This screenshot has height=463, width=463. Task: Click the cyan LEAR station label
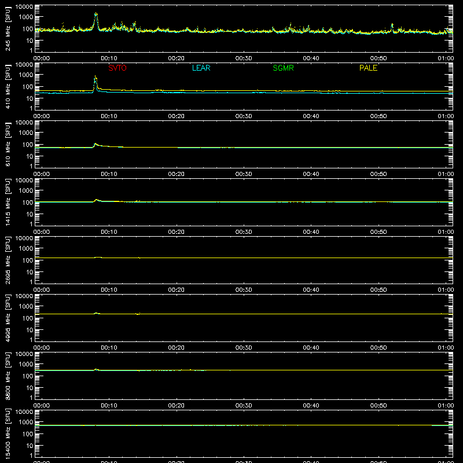pyautogui.click(x=201, y=68)
